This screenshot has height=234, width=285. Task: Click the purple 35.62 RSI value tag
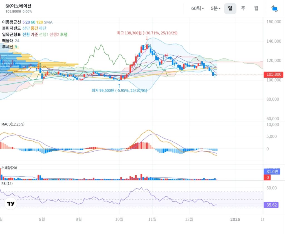(271, 205)
